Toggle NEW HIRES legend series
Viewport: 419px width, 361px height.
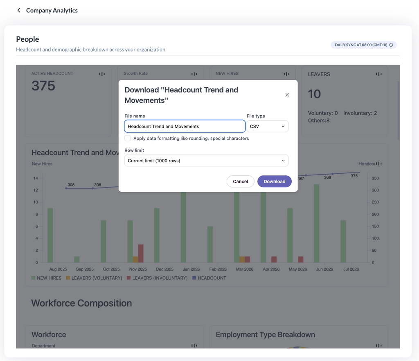tap(46, 278)
